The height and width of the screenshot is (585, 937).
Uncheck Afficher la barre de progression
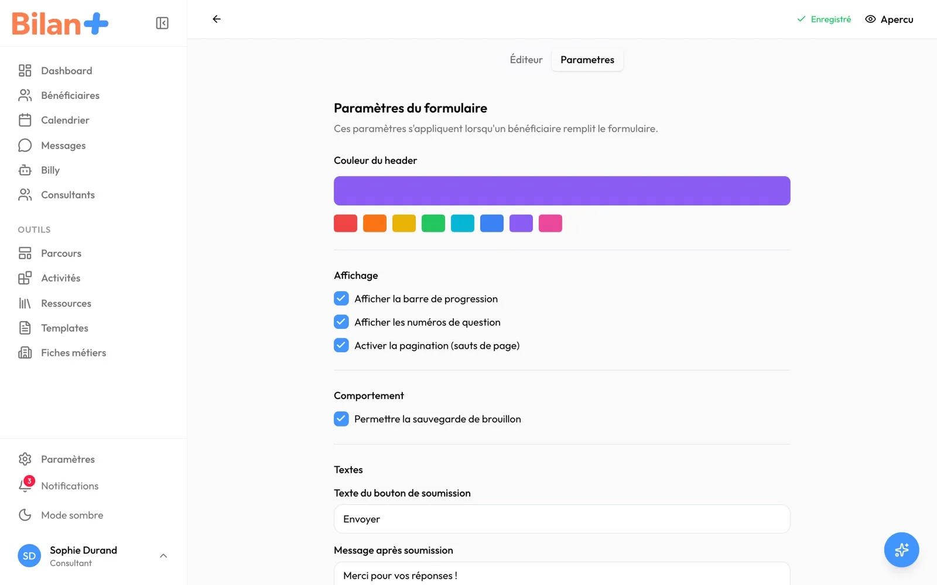pyautogui.click(x=341, y=298)
